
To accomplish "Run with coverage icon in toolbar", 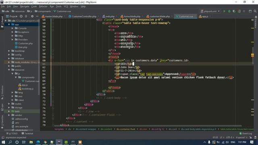I will tap(234, 11).
